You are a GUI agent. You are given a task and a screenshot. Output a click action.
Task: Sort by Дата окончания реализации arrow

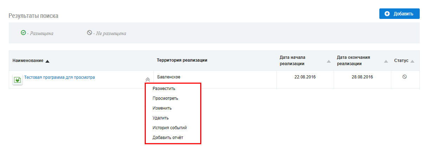click(x=386, y=61)
